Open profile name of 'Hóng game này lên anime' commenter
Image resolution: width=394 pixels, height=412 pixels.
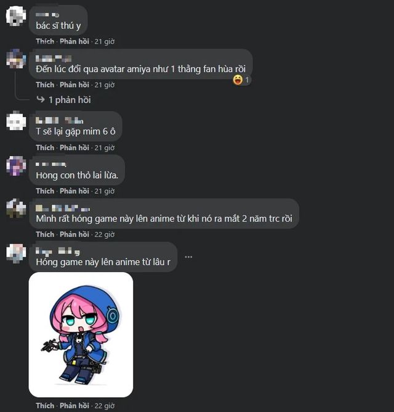click(x=58, y=252)
